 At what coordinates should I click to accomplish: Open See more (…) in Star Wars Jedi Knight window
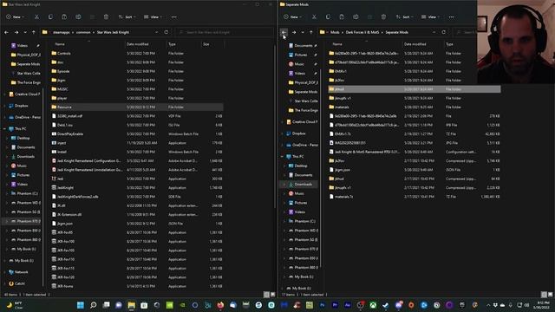click(173, 17)
